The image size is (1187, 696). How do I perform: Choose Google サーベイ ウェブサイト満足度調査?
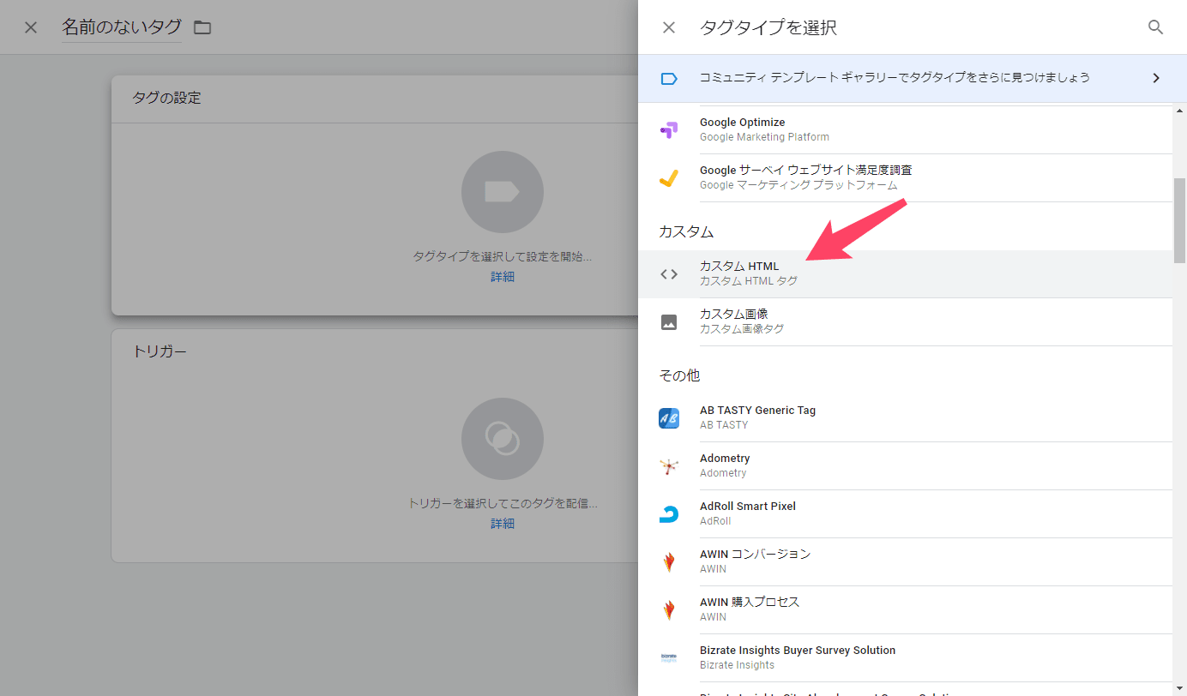click(x=905, y=177)
